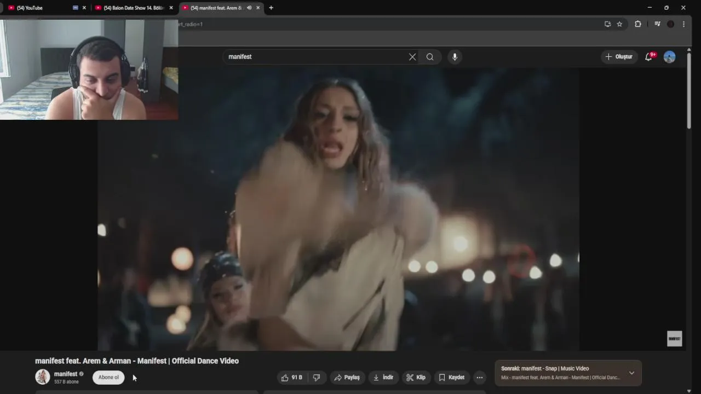Click the video title text
The height and width of the screenshot is (394, 701).
(137, 361)
